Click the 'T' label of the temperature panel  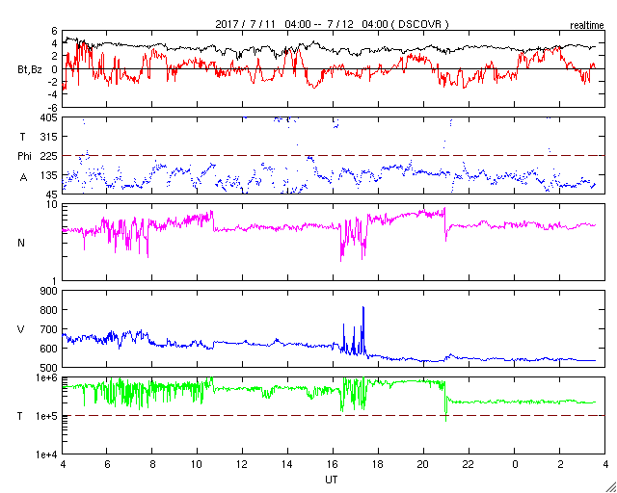(x=21, y=416)
